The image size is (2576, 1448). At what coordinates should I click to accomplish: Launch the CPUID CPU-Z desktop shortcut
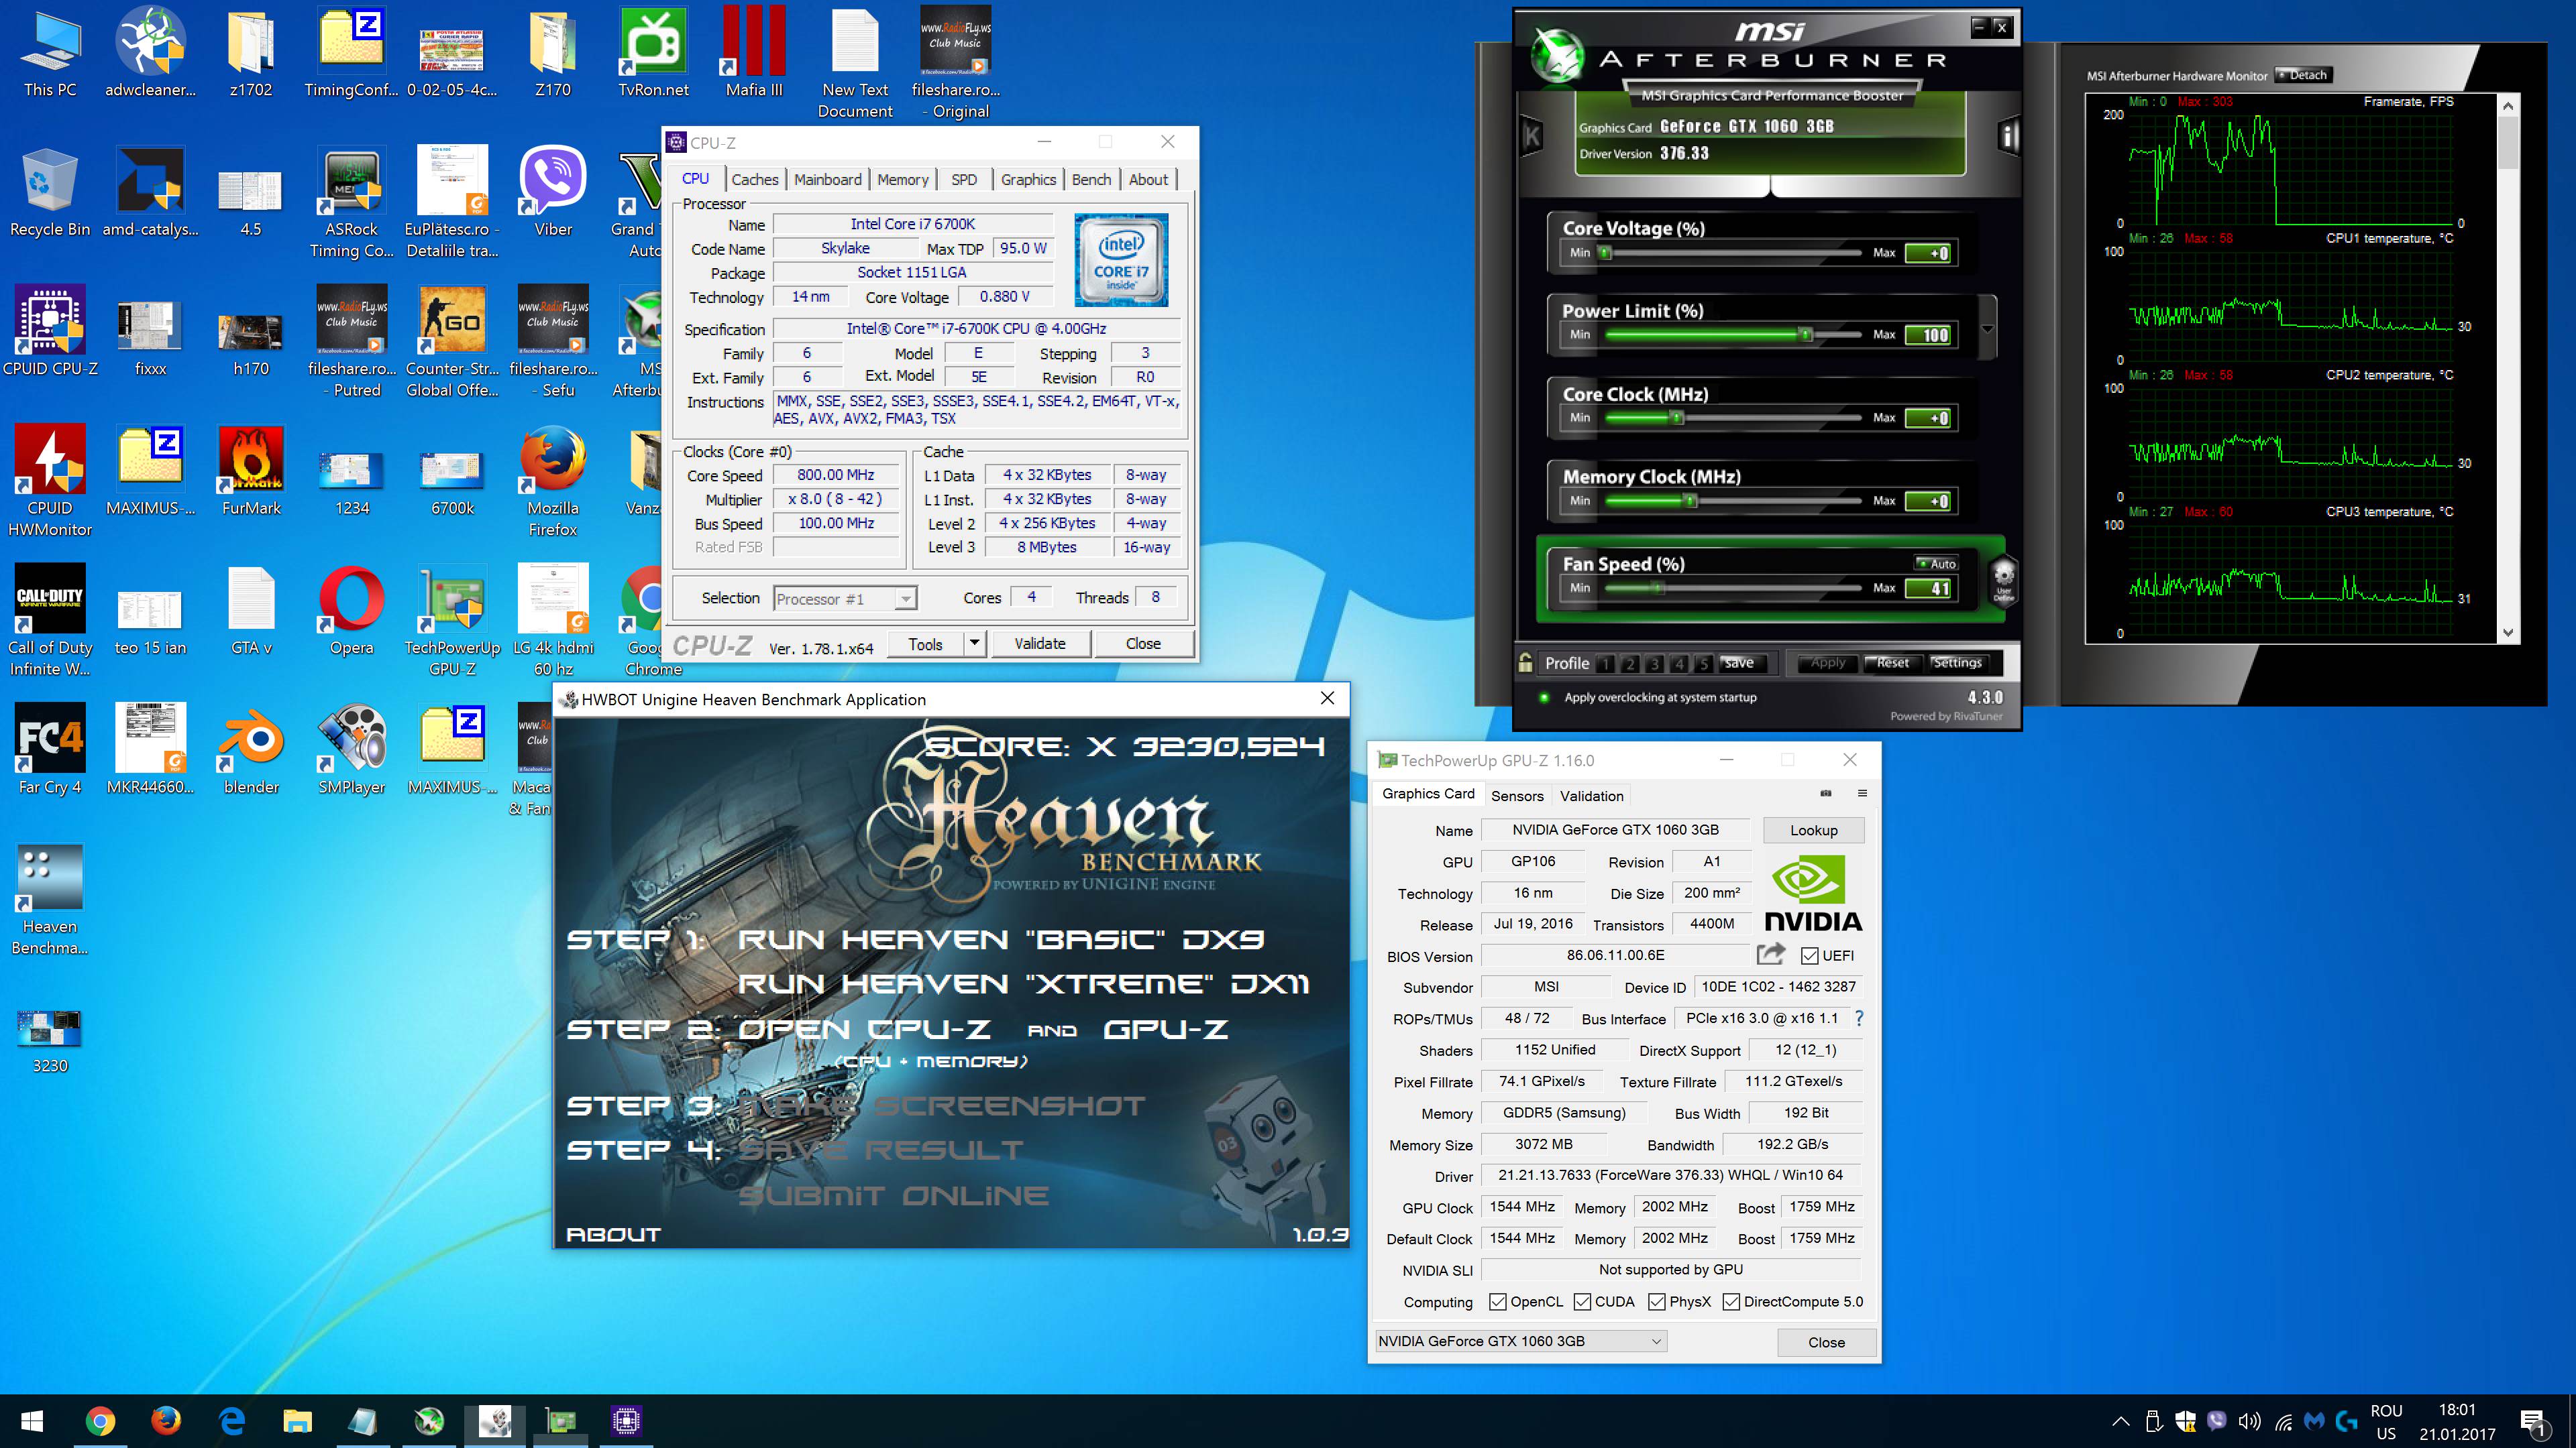(50, 332)
